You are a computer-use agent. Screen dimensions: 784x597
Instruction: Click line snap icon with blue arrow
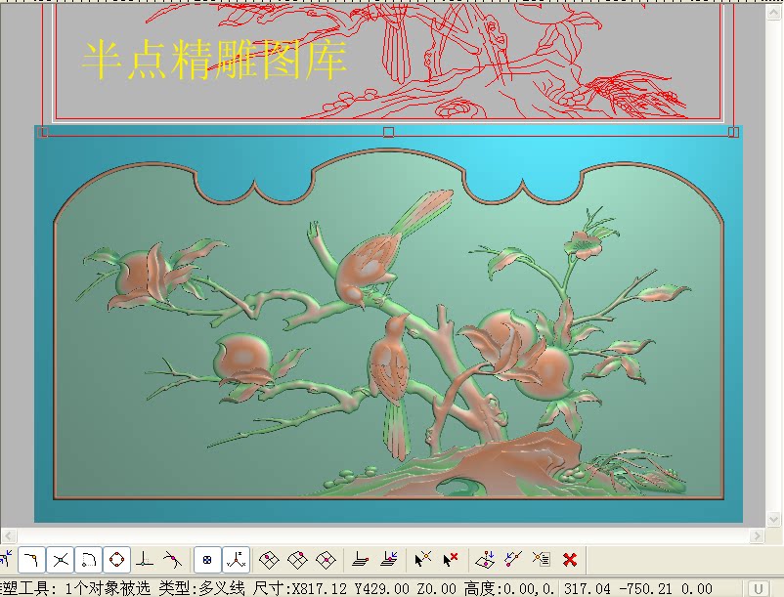pos(513,559)
